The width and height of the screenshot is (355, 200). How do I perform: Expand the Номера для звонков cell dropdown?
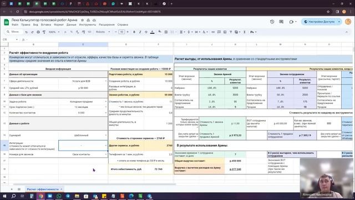[106, 154]
